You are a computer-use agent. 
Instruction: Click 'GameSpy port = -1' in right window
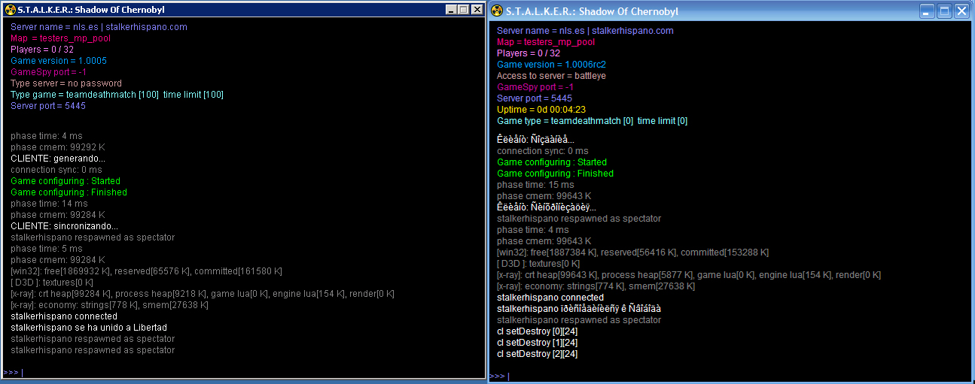[535, 87]
